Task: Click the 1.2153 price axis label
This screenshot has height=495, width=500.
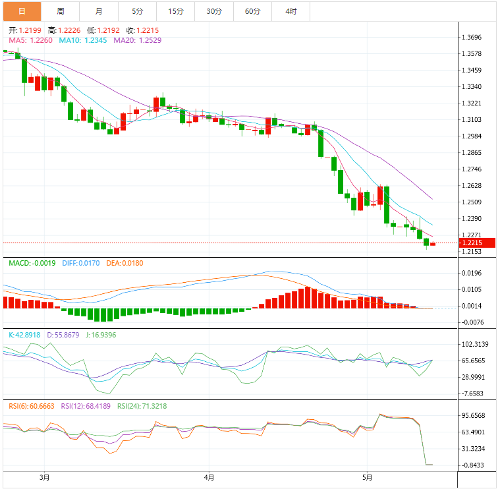Action: [472, 252]
